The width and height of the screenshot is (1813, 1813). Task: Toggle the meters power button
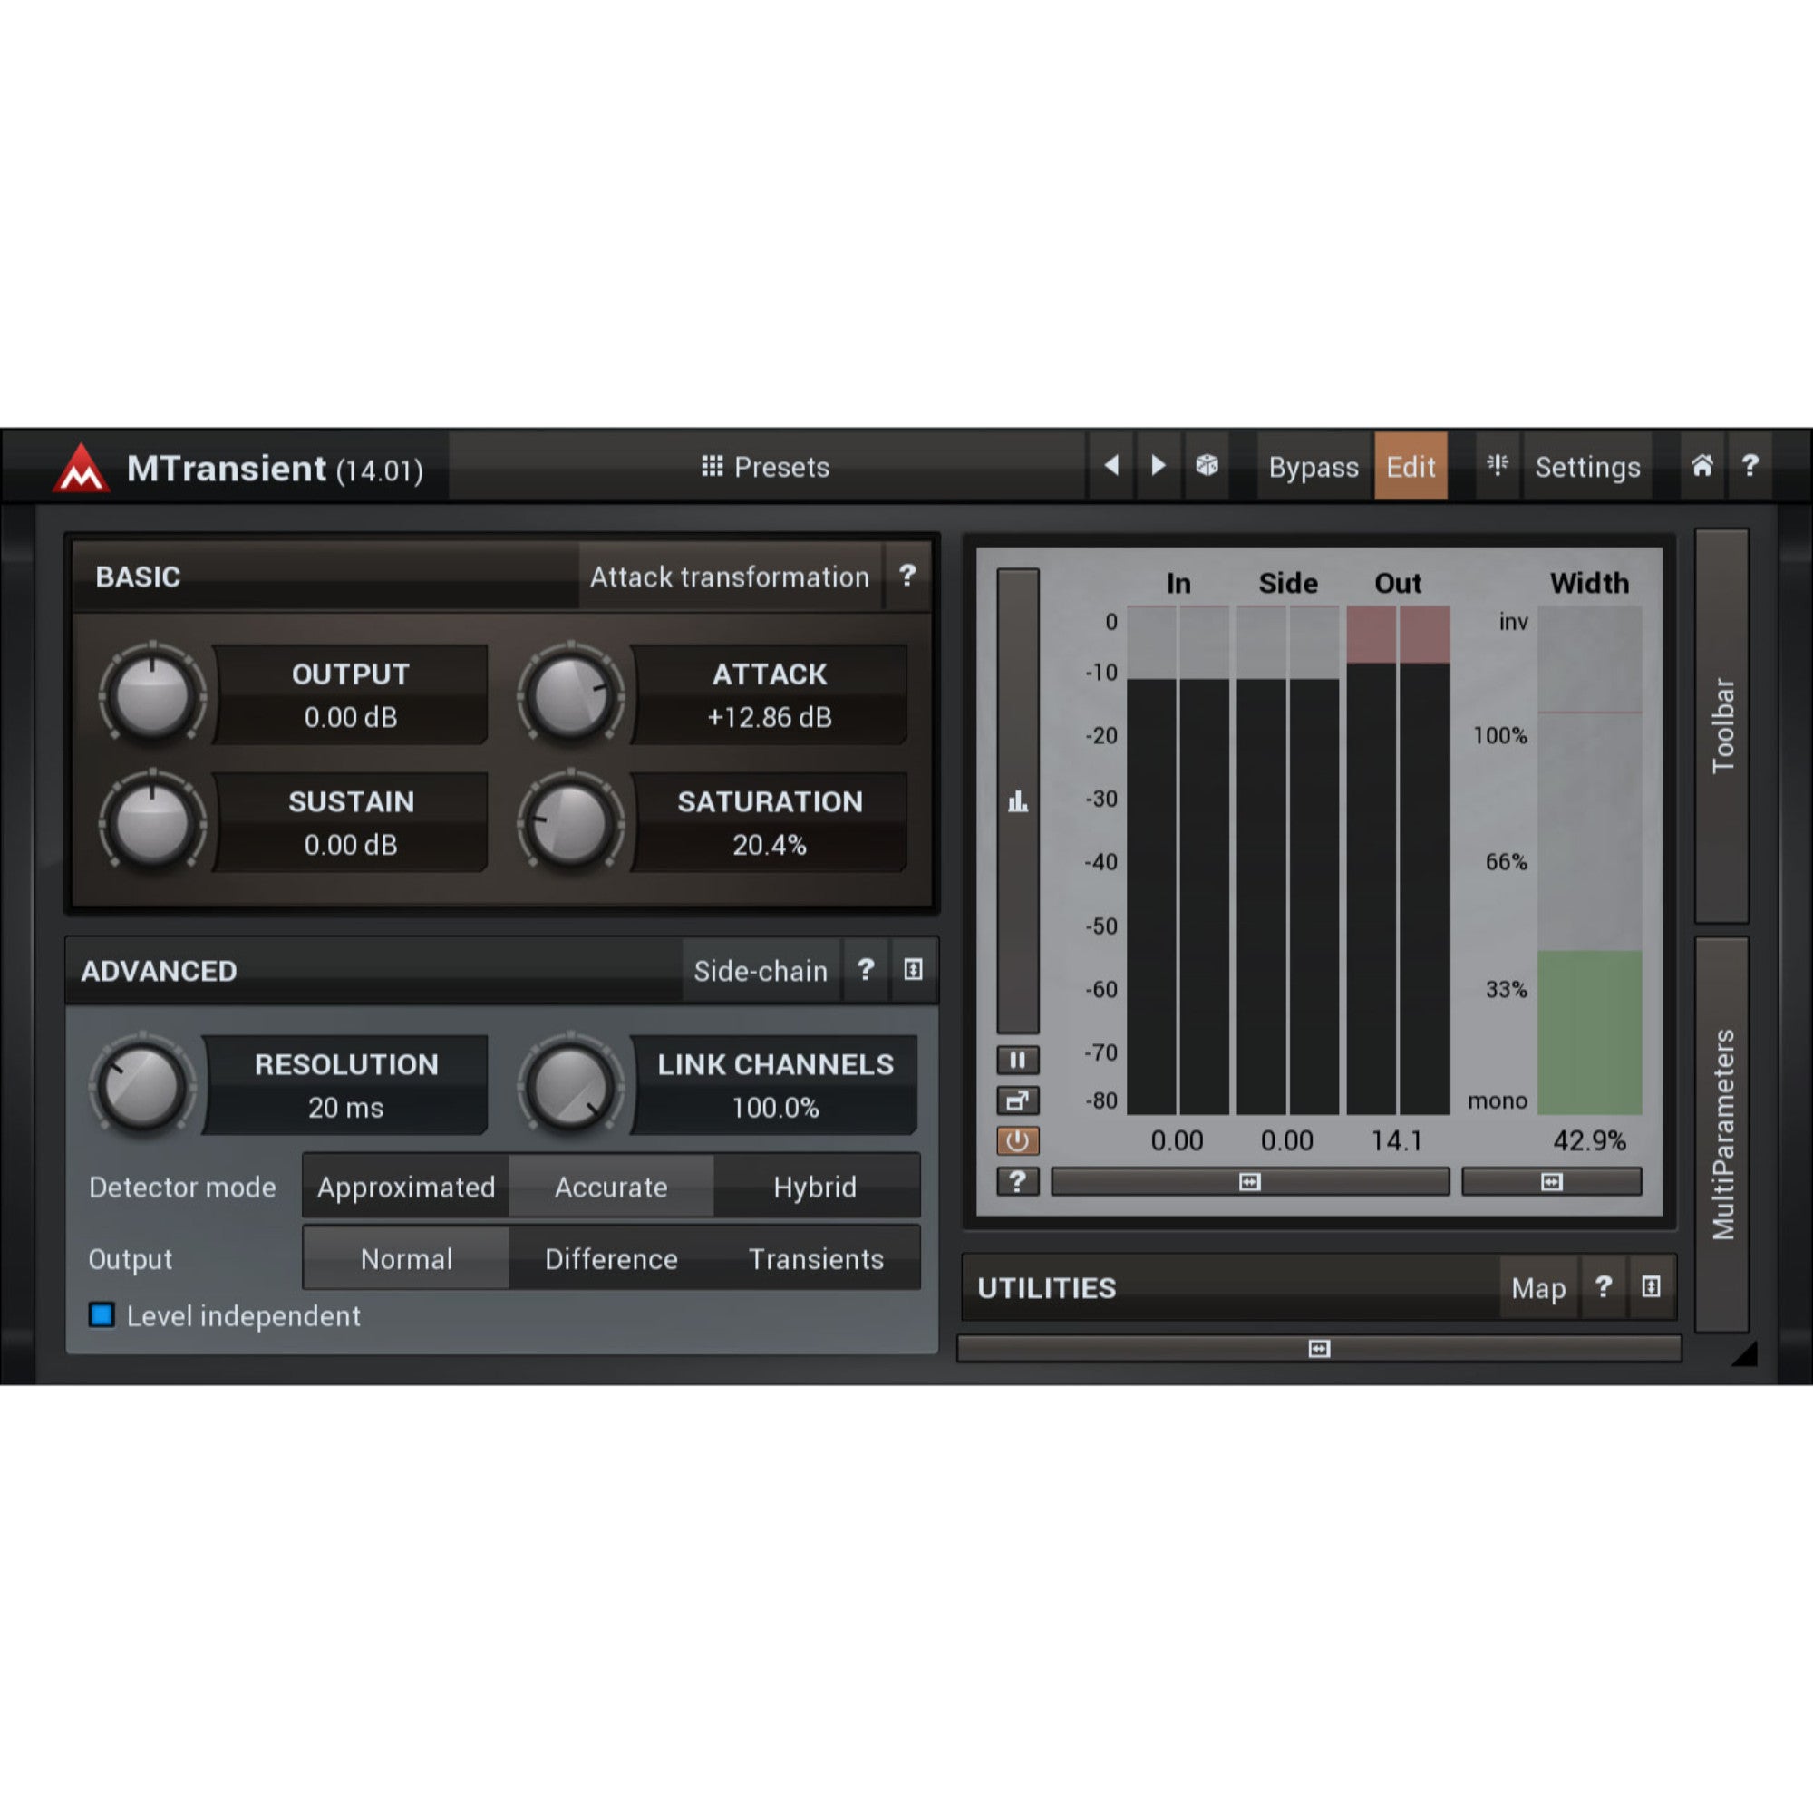pyautogui.click(x=1018, y=1141)
